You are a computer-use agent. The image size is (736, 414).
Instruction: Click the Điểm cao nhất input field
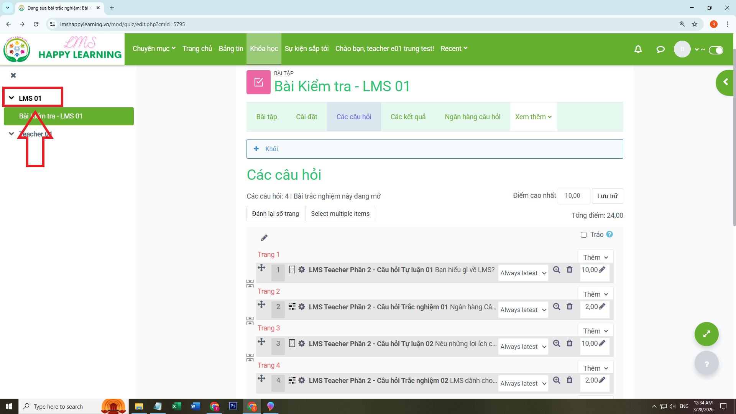(573, 196)
